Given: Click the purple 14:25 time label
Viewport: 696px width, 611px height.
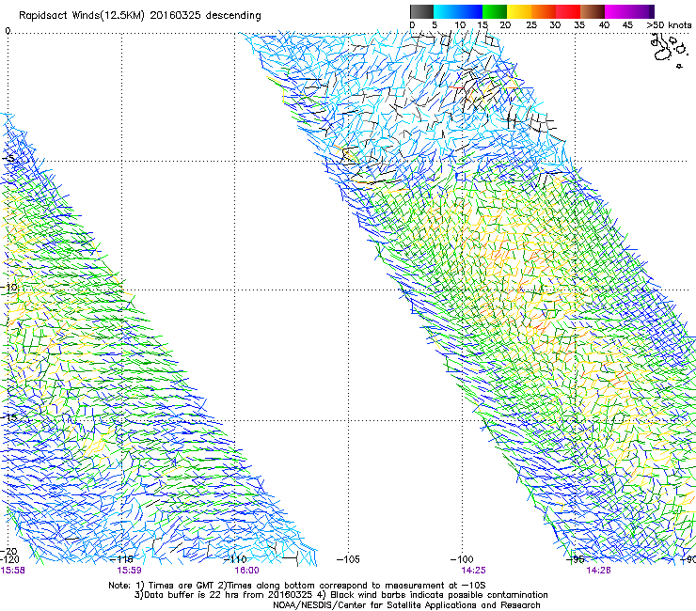Looking at the screenshot, I should pyautogui.click(x=473, y=571).
